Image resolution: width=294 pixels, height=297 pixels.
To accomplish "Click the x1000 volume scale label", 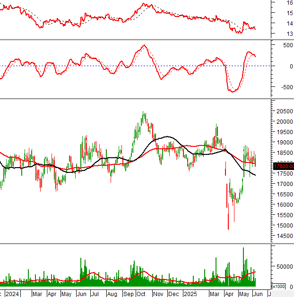I will (x=278, y=286).
